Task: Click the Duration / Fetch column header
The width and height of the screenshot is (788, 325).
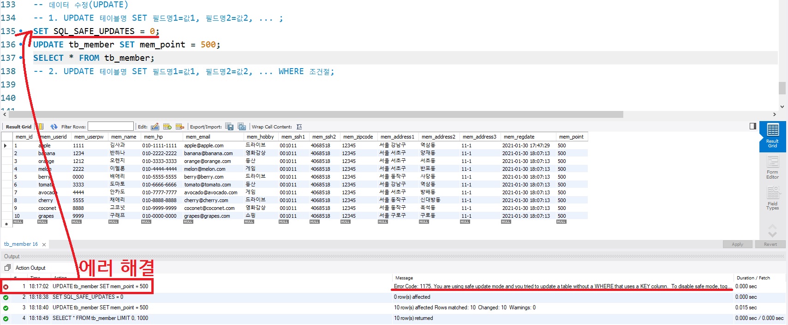Action: pyautogui.click(x=753, y=278)
